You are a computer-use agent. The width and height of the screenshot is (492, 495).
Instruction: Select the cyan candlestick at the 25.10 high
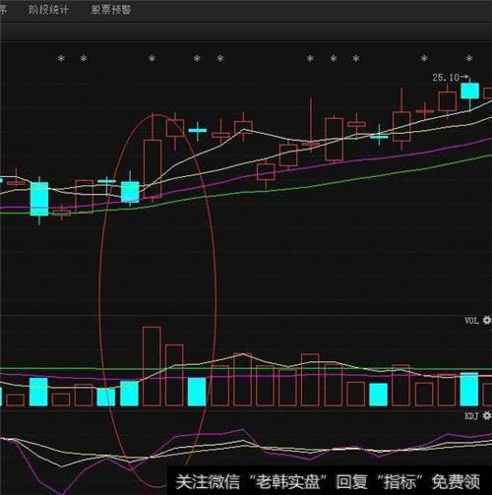[469, 91]
